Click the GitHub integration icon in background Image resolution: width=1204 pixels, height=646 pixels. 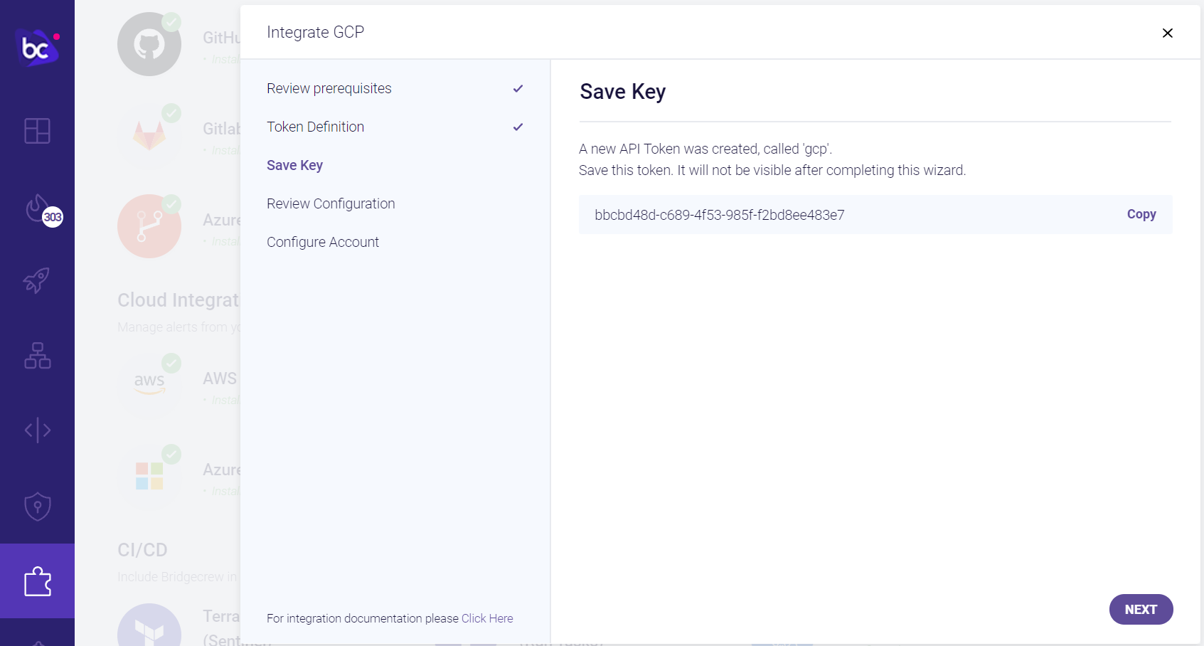[149, 44]
